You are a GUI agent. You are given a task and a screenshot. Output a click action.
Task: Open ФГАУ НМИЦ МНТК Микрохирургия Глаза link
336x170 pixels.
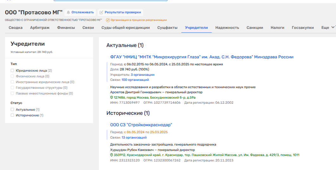coord(202,57)
